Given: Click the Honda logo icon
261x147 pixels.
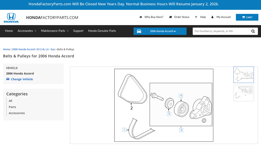Looking at the screenshot, I should 11,18.
